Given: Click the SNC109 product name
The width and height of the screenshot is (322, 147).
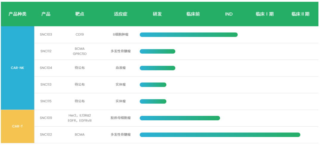Looking at the screenshot, I should point(46,118).
